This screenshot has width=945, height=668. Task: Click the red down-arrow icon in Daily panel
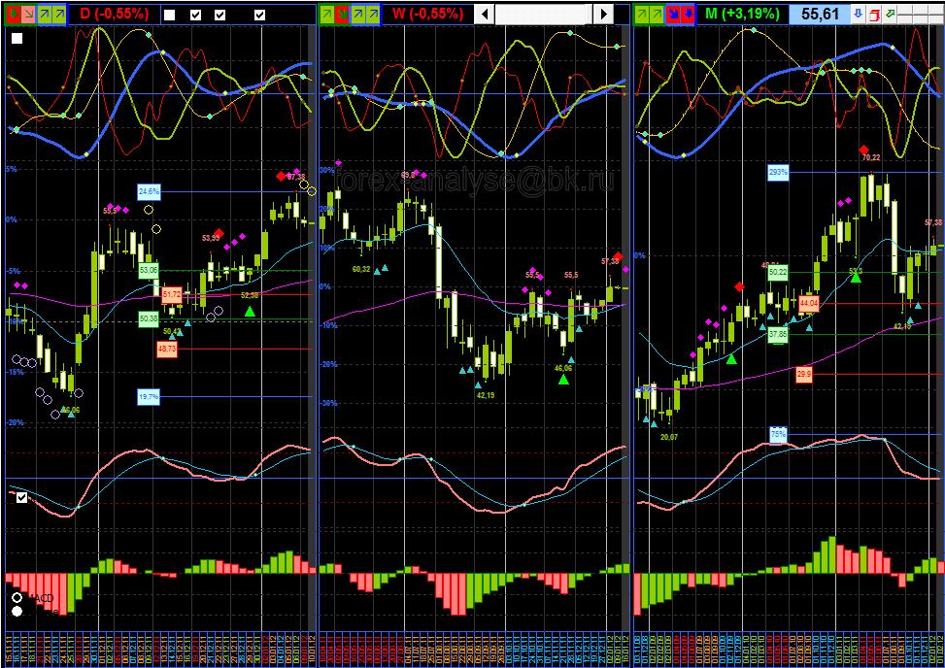pos(12,14)
